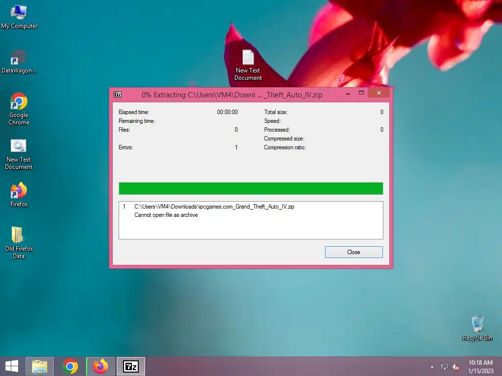Click the muted volume tray icon
502x376 pixels.
tap(455, 367)
